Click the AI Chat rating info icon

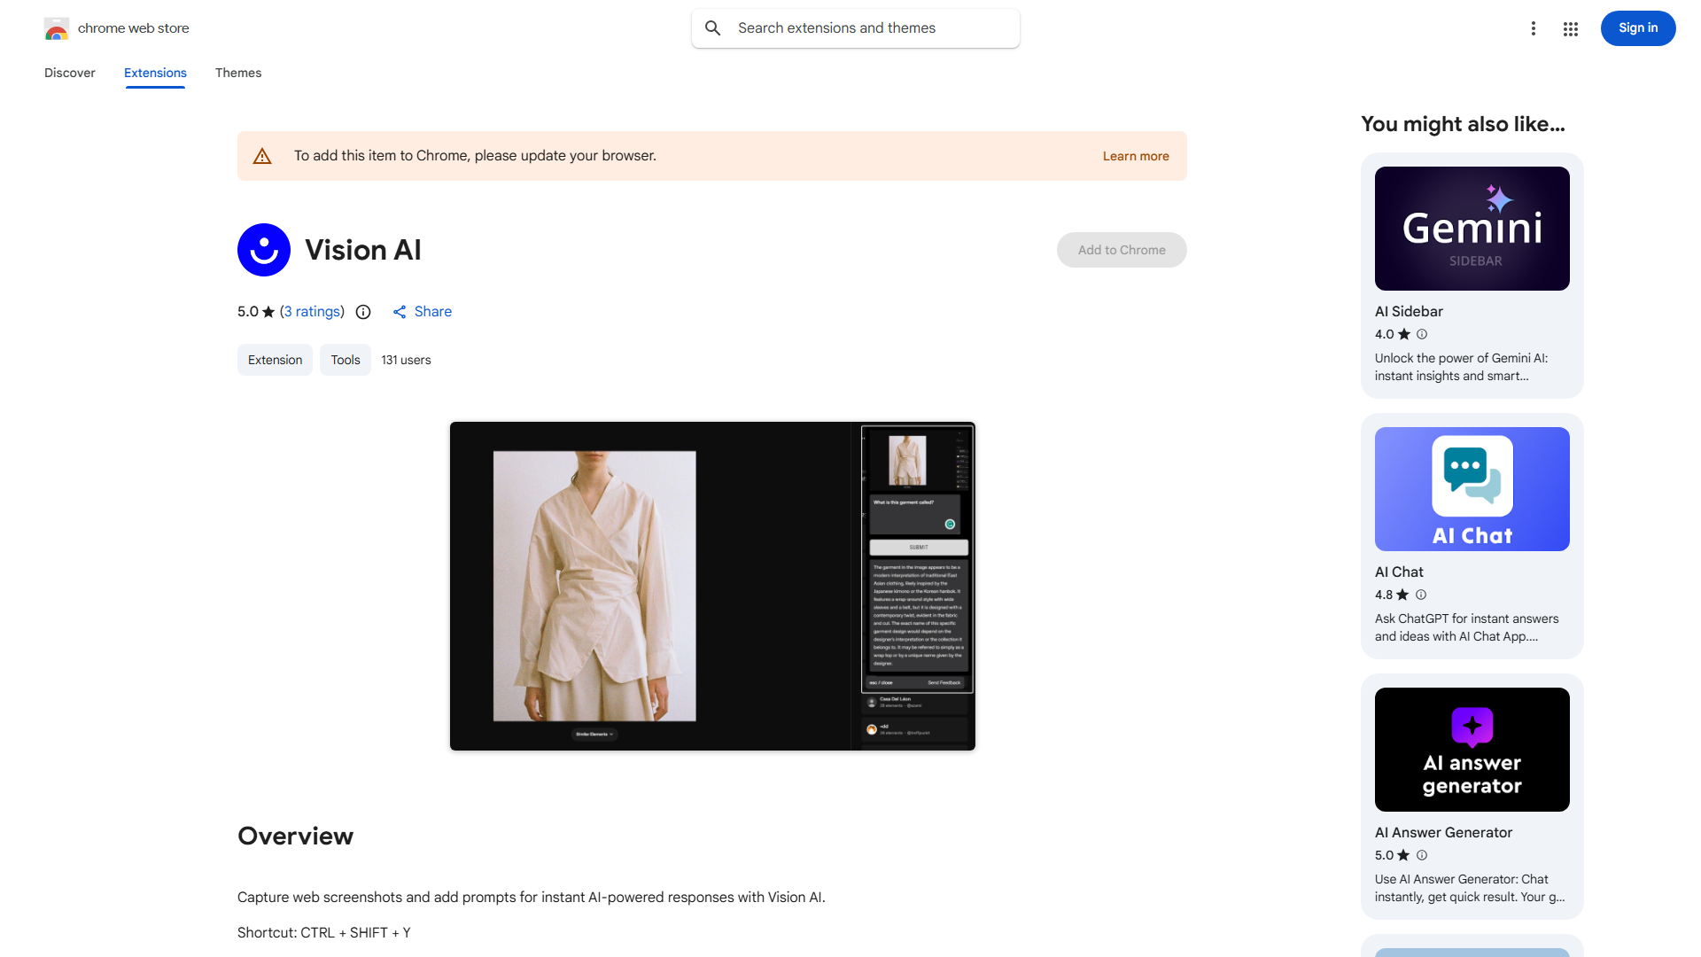(1421, 595)
